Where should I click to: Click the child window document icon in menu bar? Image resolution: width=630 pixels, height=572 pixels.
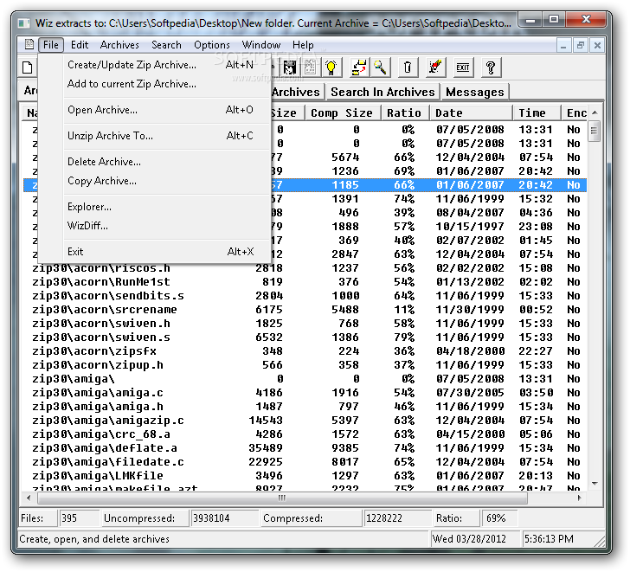coord(29,45)
